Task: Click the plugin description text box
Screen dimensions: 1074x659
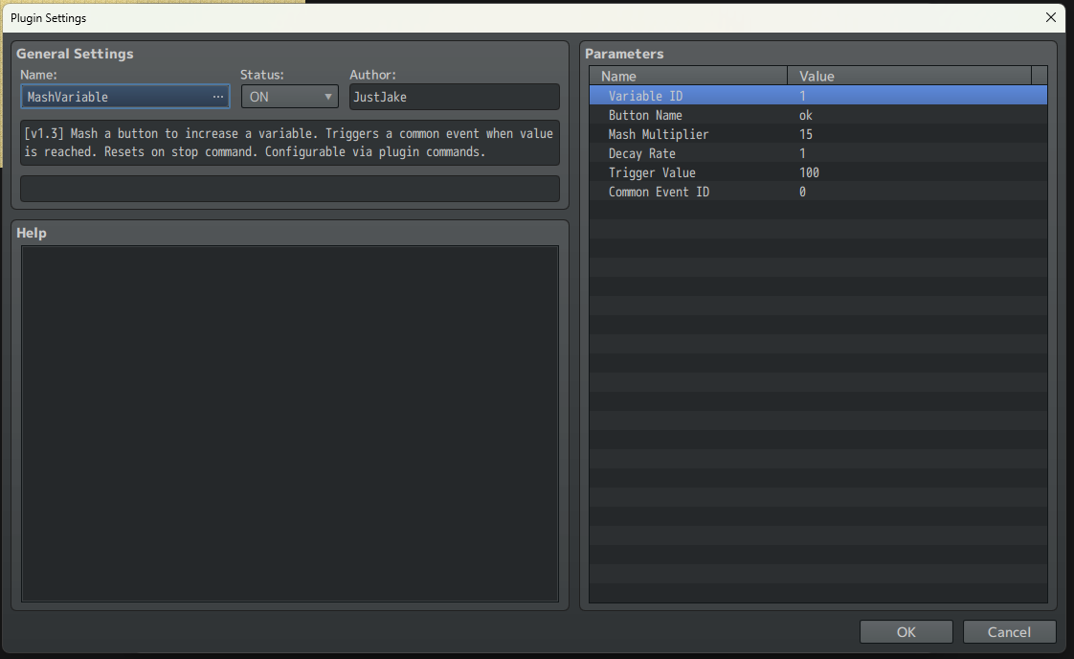Action: (290, 143)
